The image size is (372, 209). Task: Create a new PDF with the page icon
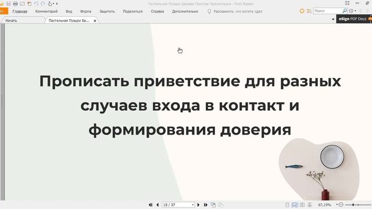[x=29, y=4]
